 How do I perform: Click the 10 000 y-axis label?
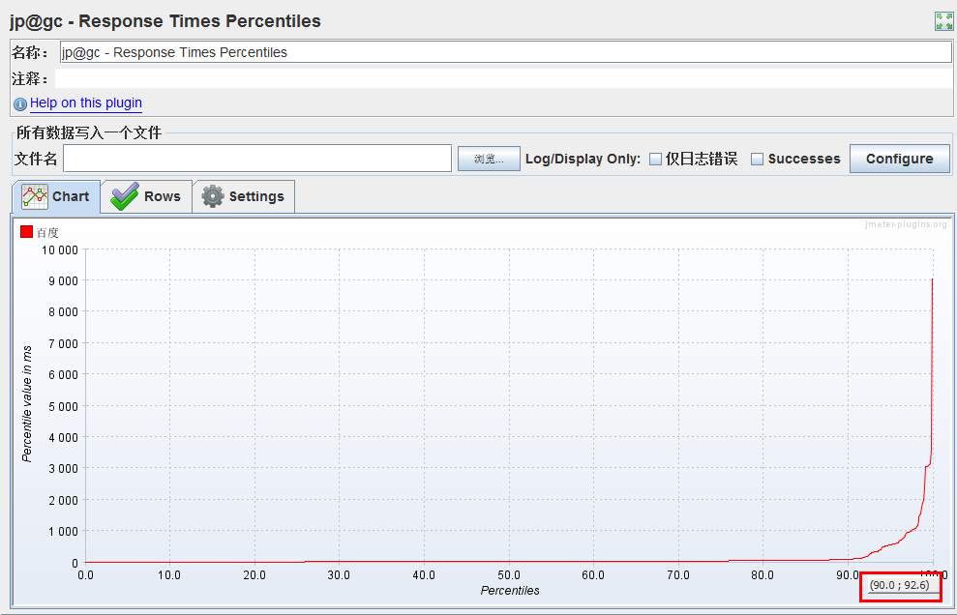point(60,249)
